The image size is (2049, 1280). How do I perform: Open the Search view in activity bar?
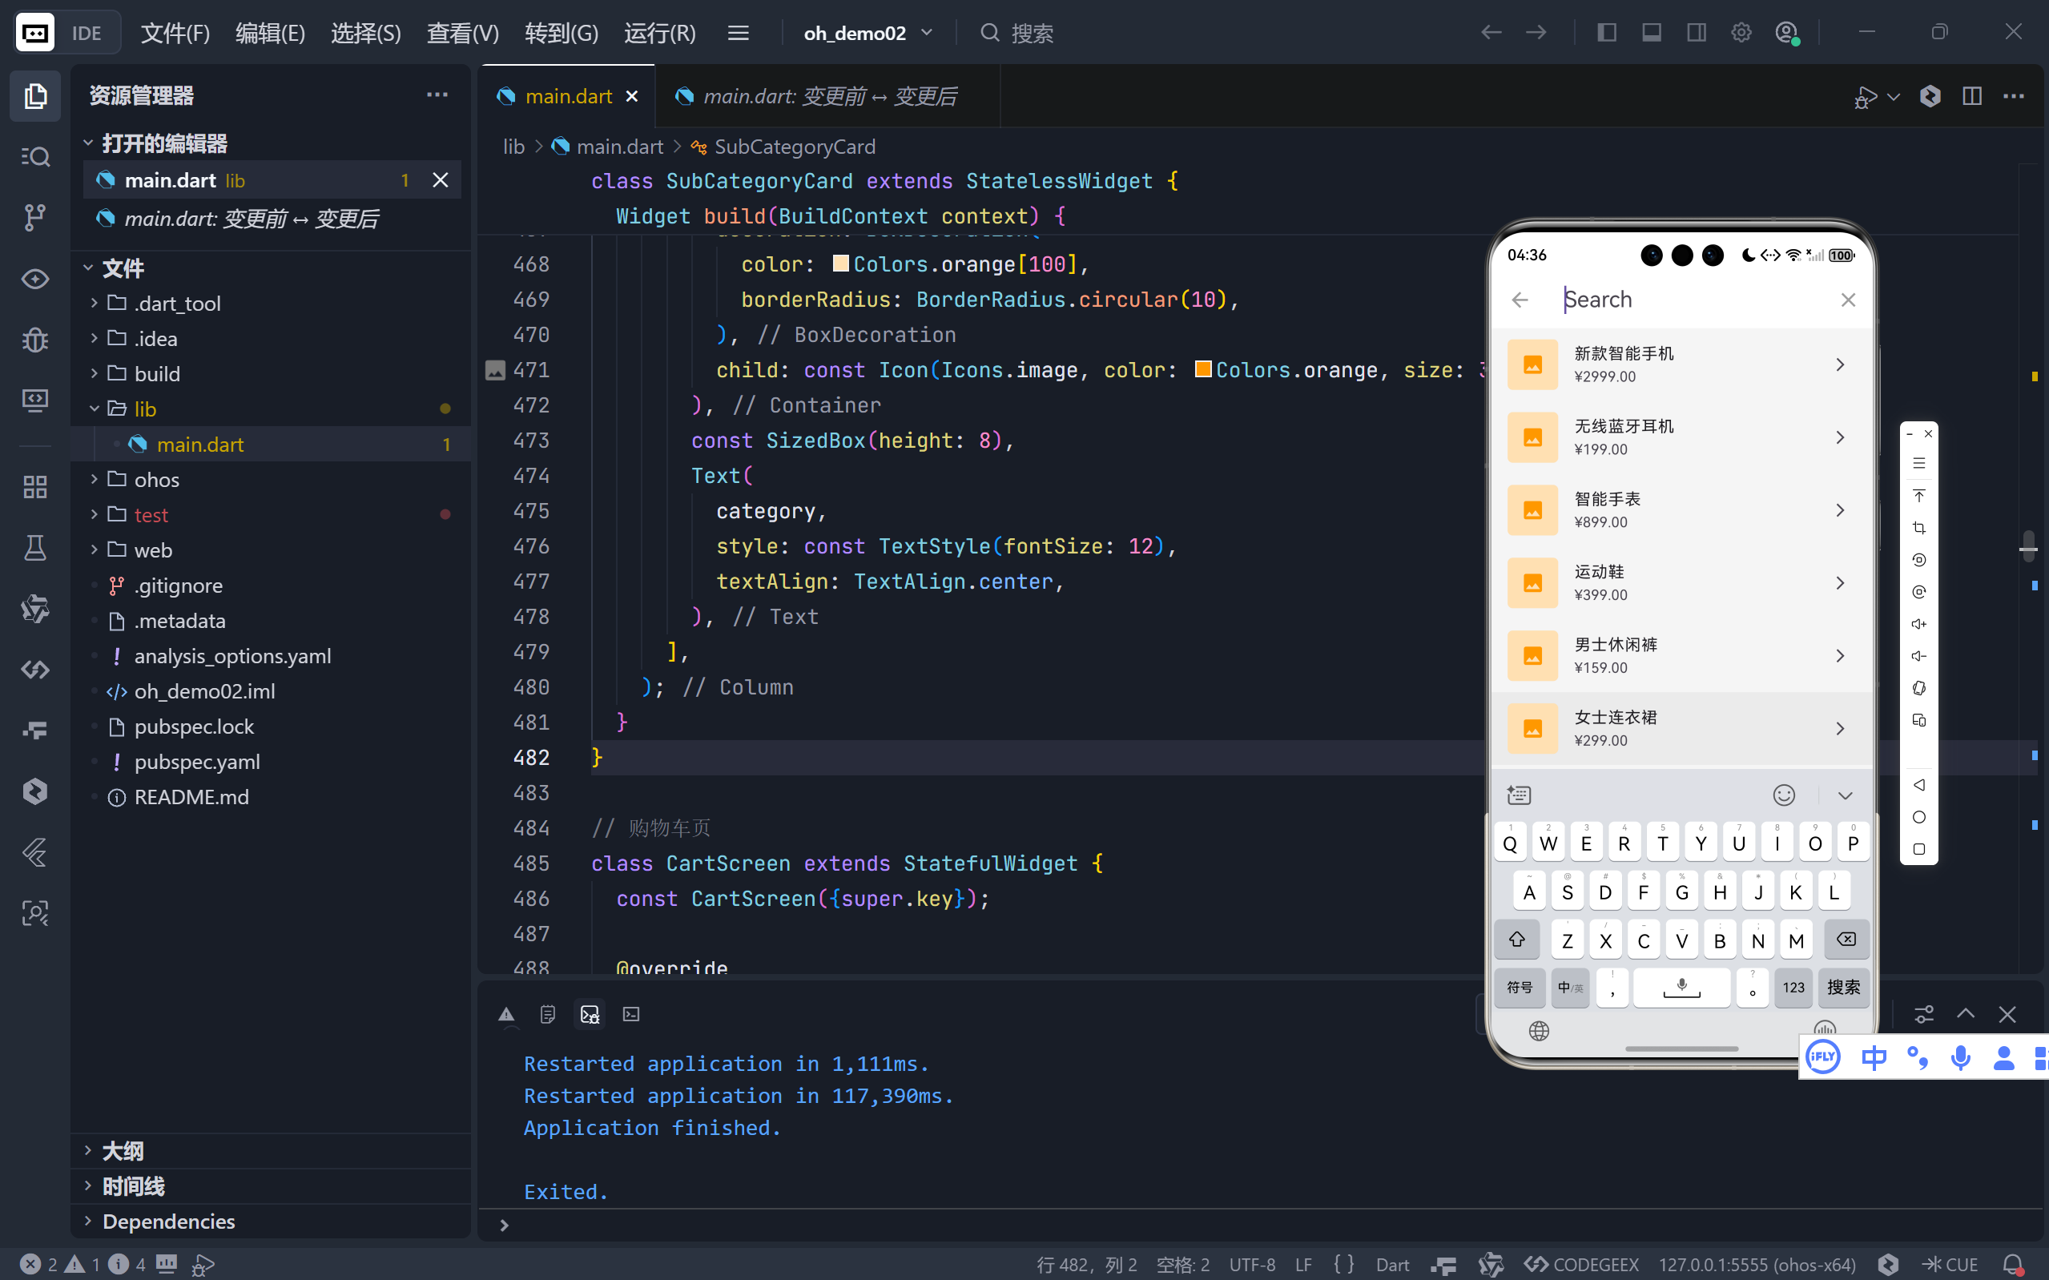(x=34, y=157)
